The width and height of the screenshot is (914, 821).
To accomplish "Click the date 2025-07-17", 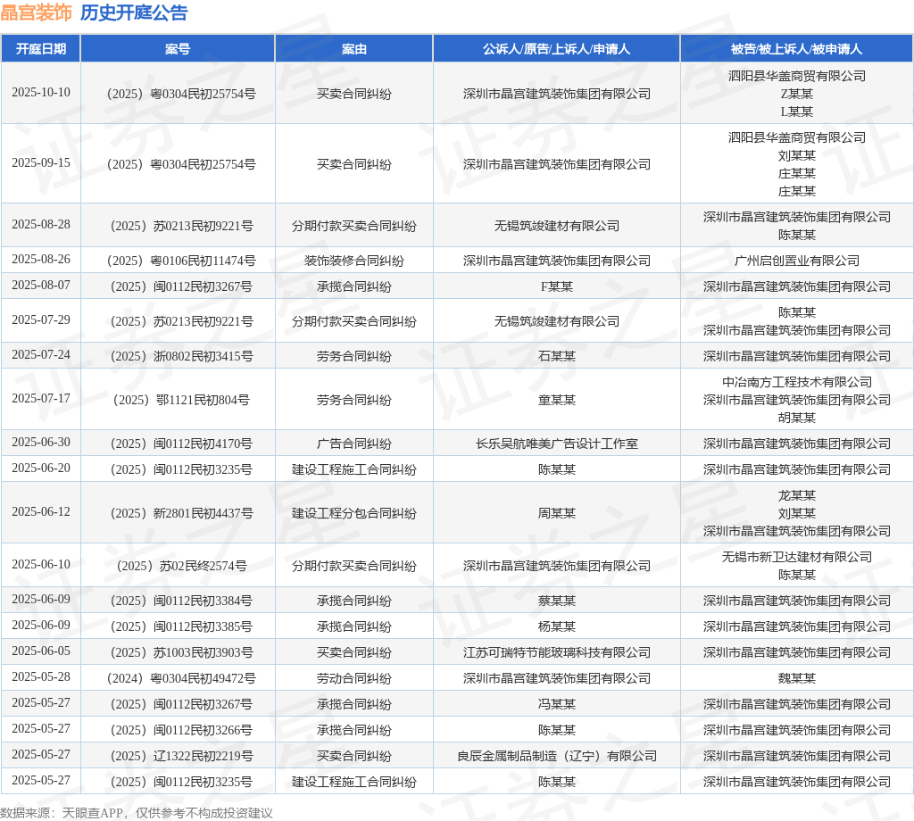I will (x=41, y=399).
